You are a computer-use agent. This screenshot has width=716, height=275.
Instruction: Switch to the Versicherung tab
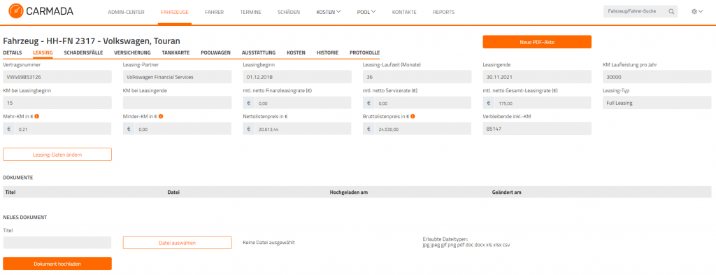click(132, 52)
